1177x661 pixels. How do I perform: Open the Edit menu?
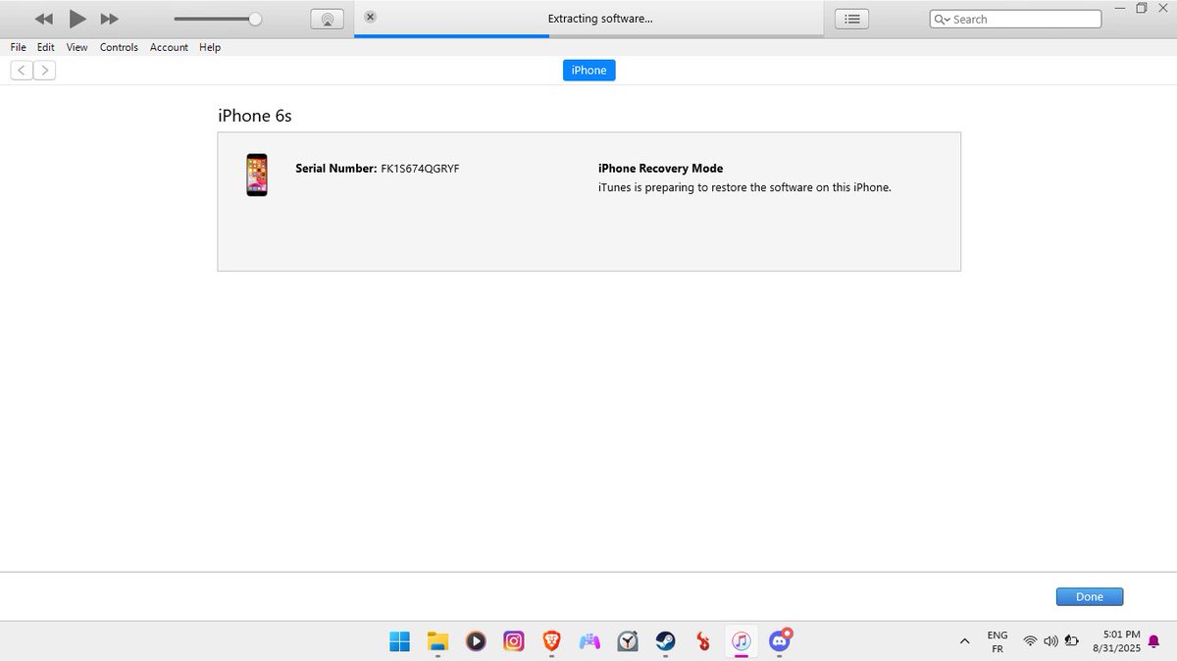pyautogui.click(x=46, y=47)
